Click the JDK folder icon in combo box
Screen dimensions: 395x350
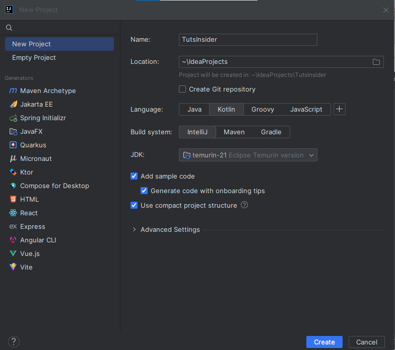coord(186,155)
